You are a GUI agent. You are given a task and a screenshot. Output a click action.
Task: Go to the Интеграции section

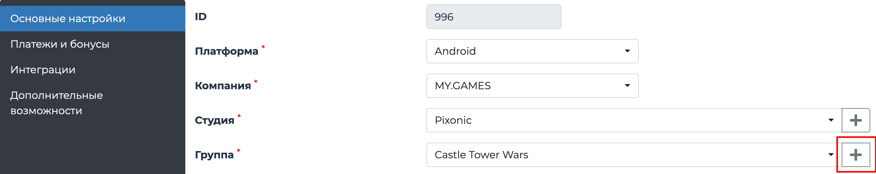click(43, 70)
